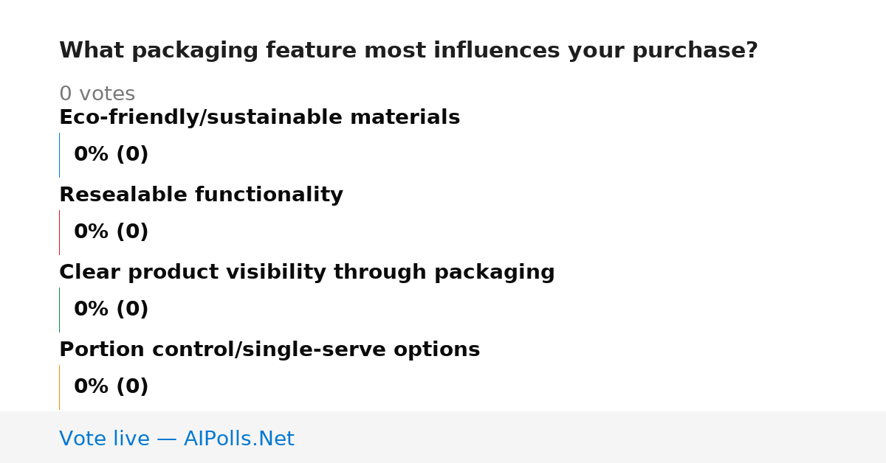Click the blue bar under Eco-friendly

pos(59,155)
